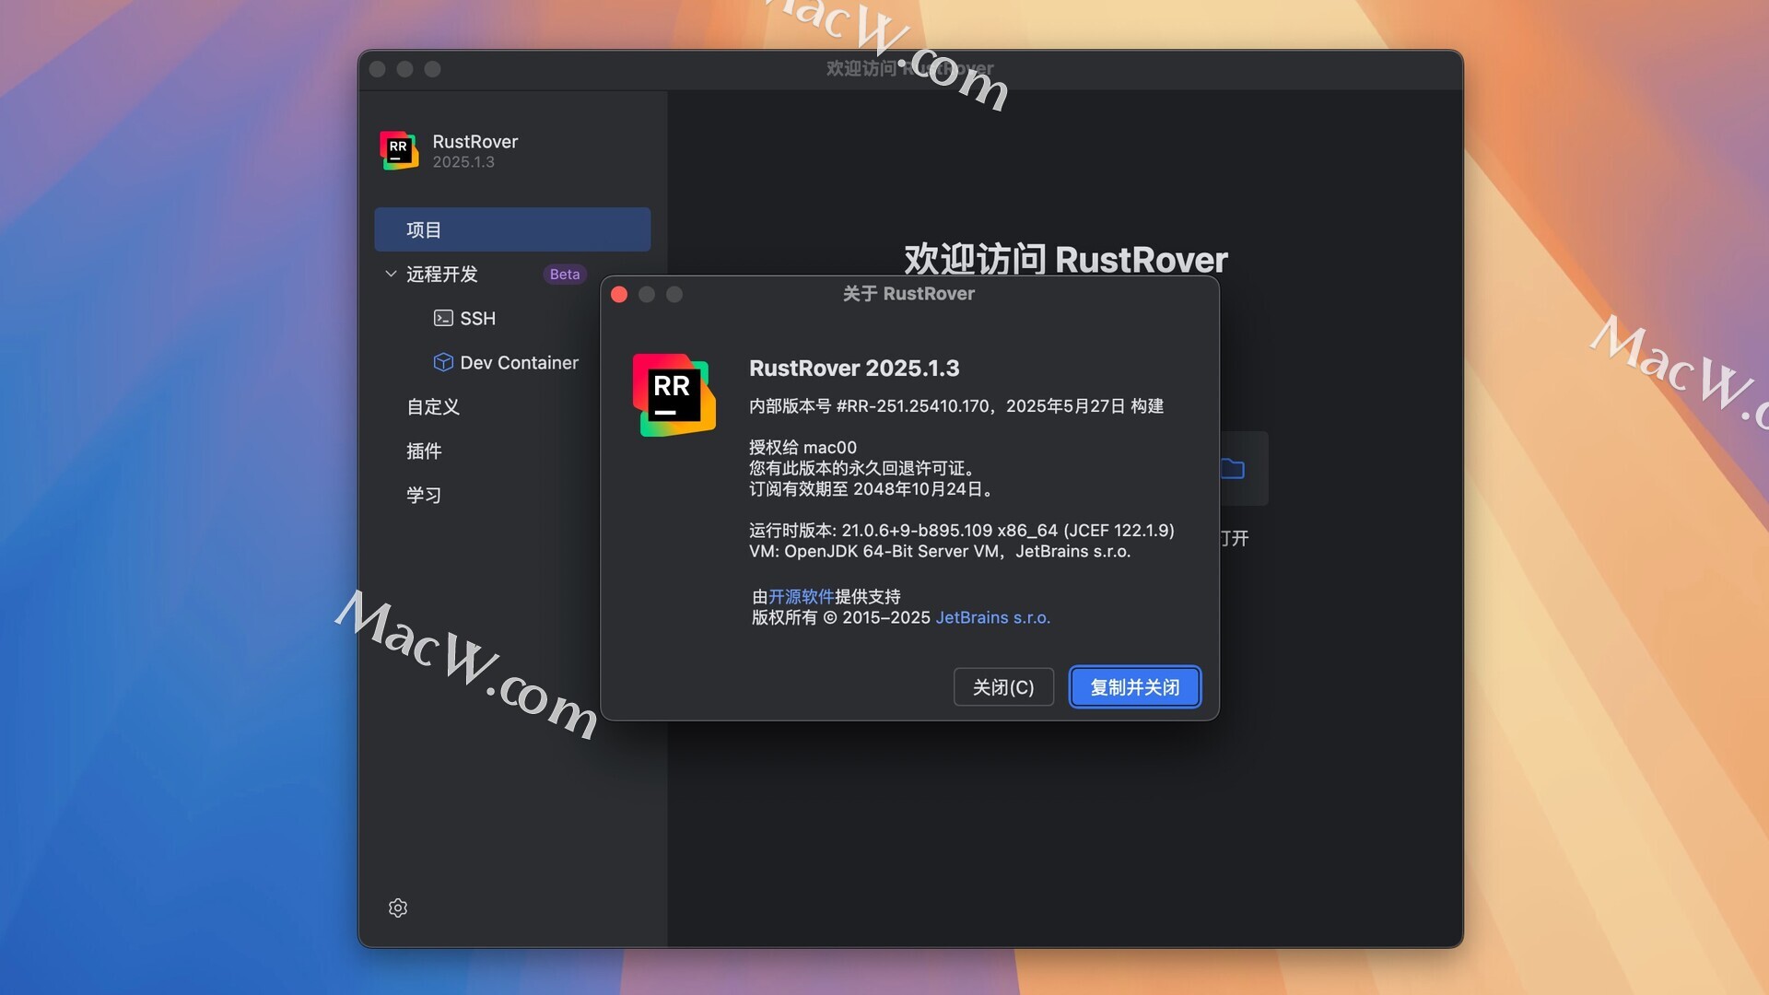Collapse the 远程开发 section chevron

(x=391, y=274)
